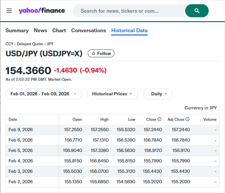Click the CCY - Delayed Quote label
This screenshot has width=225, height=193.
24,44
